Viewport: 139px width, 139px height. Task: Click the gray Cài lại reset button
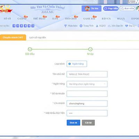[x=88, y=123]
